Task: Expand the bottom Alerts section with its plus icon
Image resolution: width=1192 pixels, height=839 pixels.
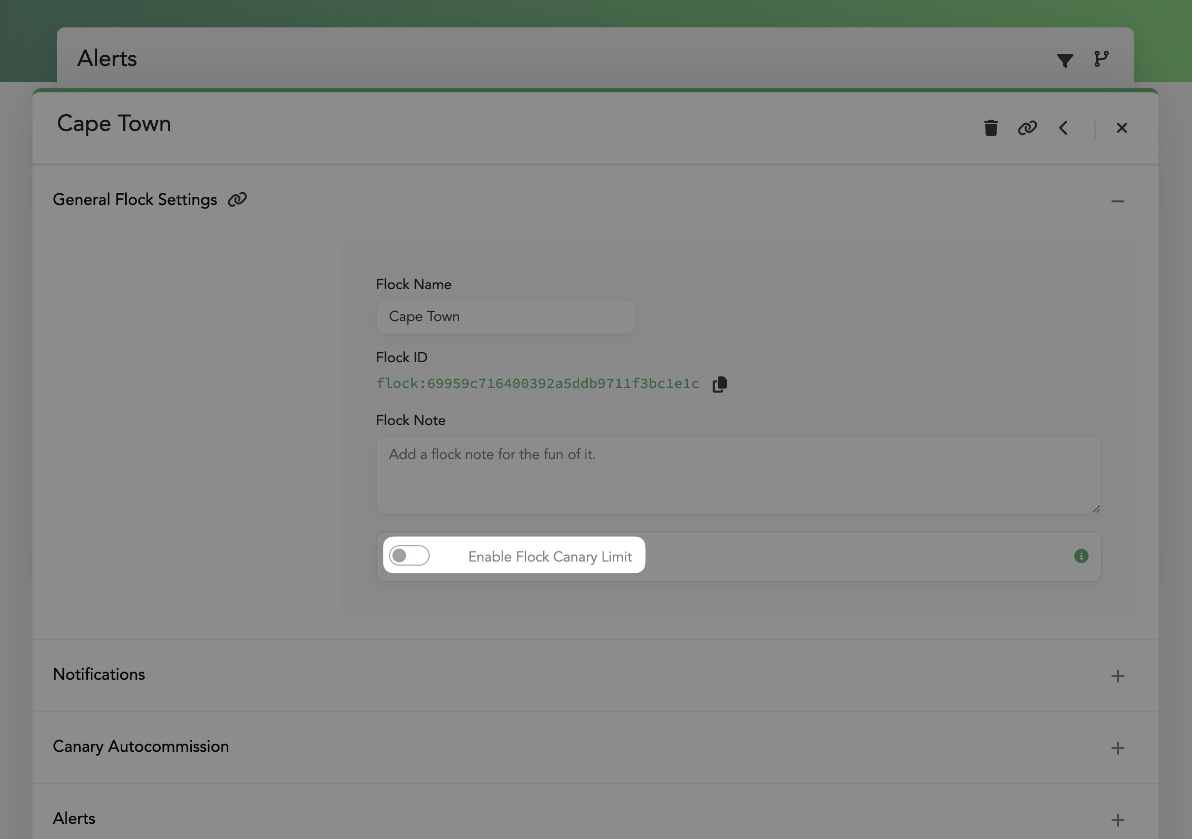Action: (x=1117, y=820)
